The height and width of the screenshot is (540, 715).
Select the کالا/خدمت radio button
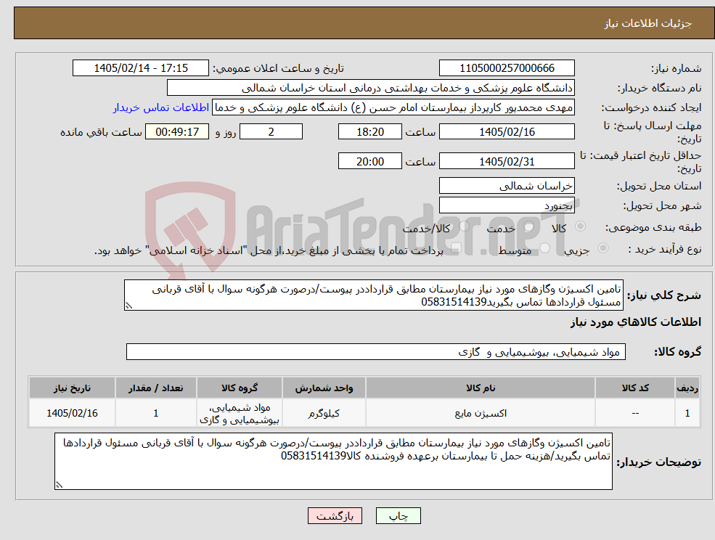tap(464, 226)
